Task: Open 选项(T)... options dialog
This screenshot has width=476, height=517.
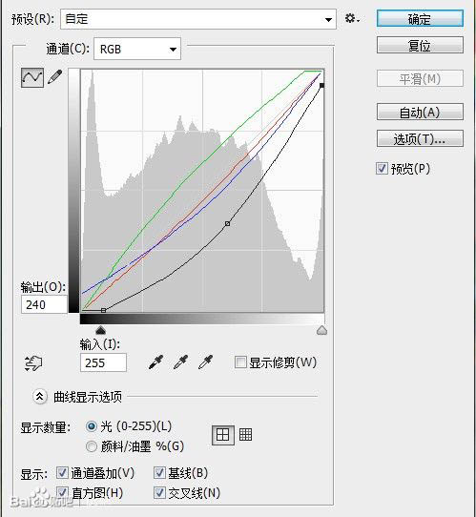Action: 420,138
